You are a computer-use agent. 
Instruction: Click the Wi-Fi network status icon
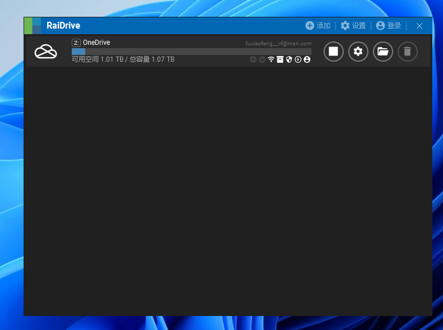coord(271,59)
